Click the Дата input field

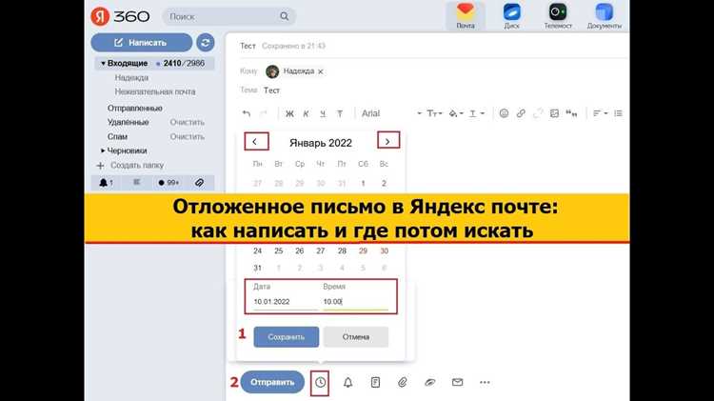[286, 302]
